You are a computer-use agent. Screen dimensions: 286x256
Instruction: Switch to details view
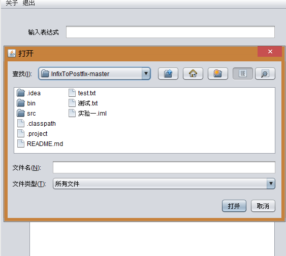click(265, 74)
